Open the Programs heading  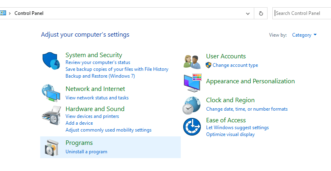click(x=79, y=143)
